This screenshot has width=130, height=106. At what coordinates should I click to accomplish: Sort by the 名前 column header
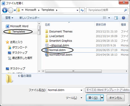47,25
